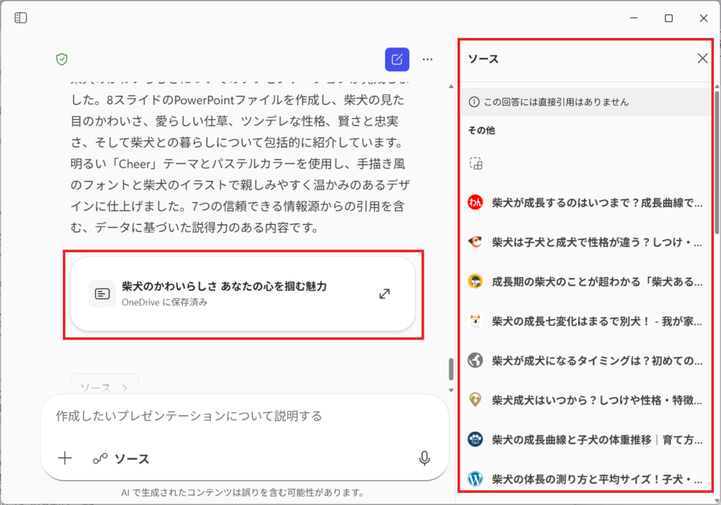Click the chat area scrollbar down arrow
Viewport: 721px width, 505px height.
451,389
